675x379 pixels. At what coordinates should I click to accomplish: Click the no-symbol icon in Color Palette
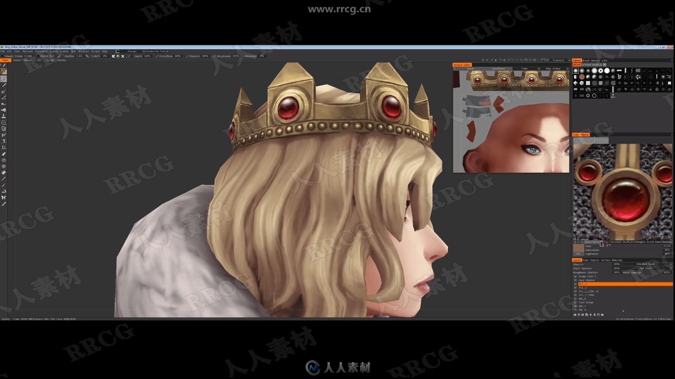pos(582,242)
